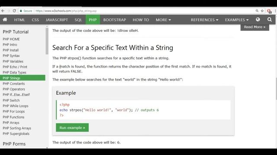Open the HTML tutorial tab
The width and height of the screenshot is (277, 155).
(19, 20)
